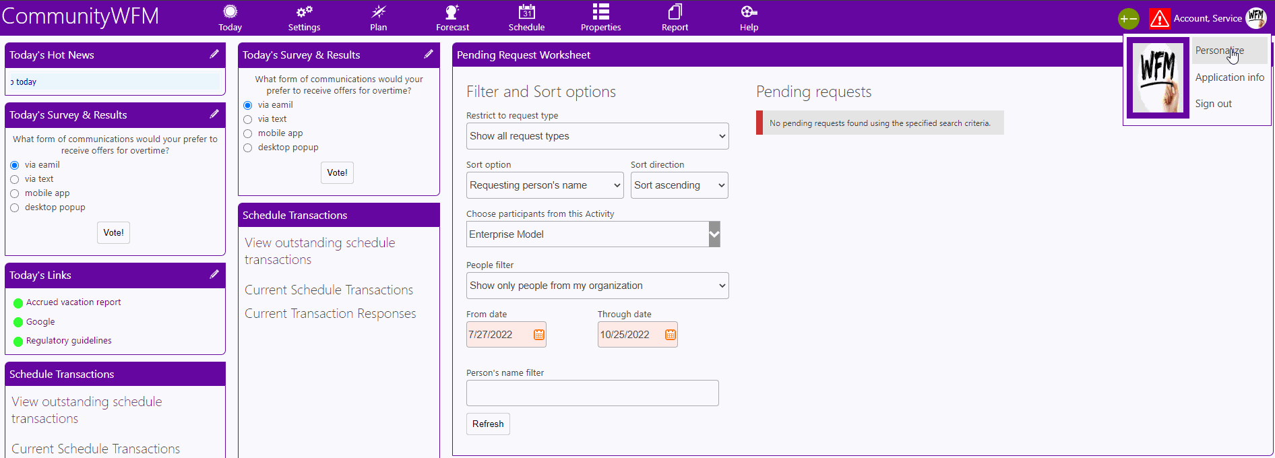Click the WFM profile picture thumbnail
The width and height of the screenshot is (1275, 458).
[1158, 77]
